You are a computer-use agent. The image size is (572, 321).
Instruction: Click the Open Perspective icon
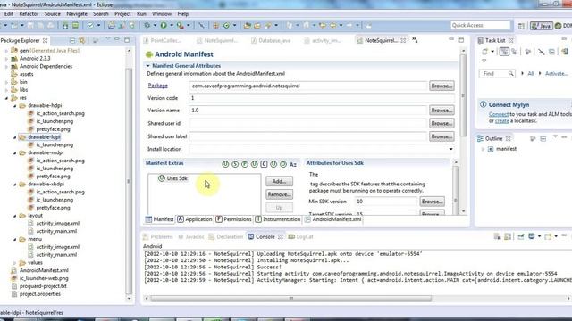pos(521,26)
